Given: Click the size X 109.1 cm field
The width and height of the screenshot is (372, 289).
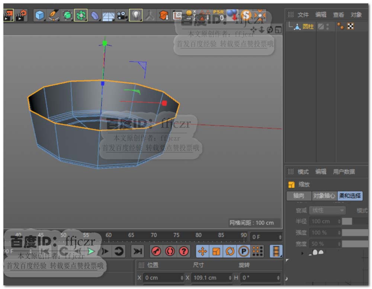Looking at the screenshot, I should 212,277.
